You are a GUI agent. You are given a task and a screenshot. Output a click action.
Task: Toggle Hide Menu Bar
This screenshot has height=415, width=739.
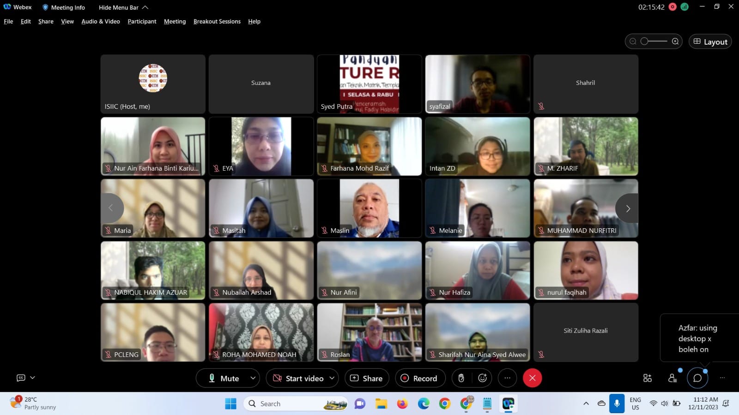[123, 7]
